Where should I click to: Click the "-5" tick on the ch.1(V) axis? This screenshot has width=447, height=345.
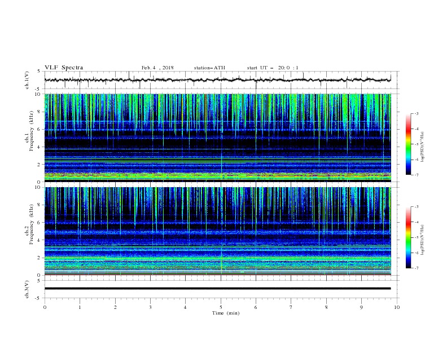38,89
